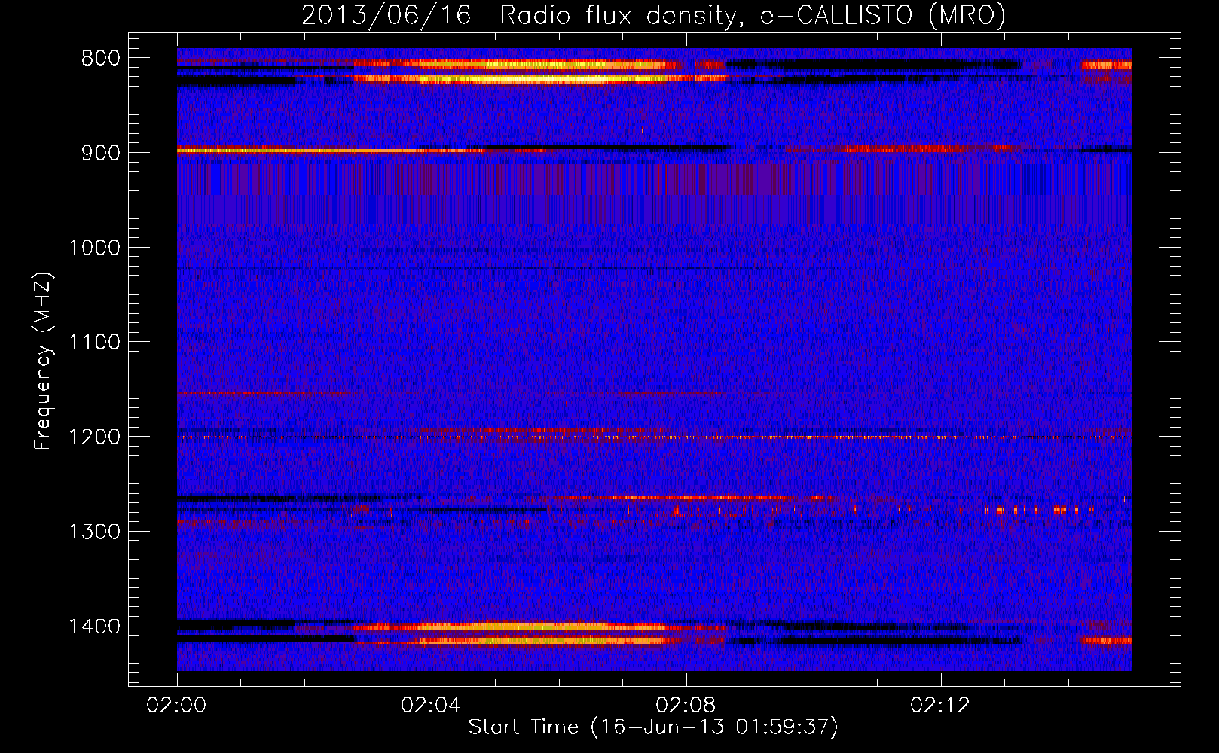Viewport: 1219px width, 753px height.
Task: Click the 'Frequency (MHZ)' axis label
Action: click(43, 362)
